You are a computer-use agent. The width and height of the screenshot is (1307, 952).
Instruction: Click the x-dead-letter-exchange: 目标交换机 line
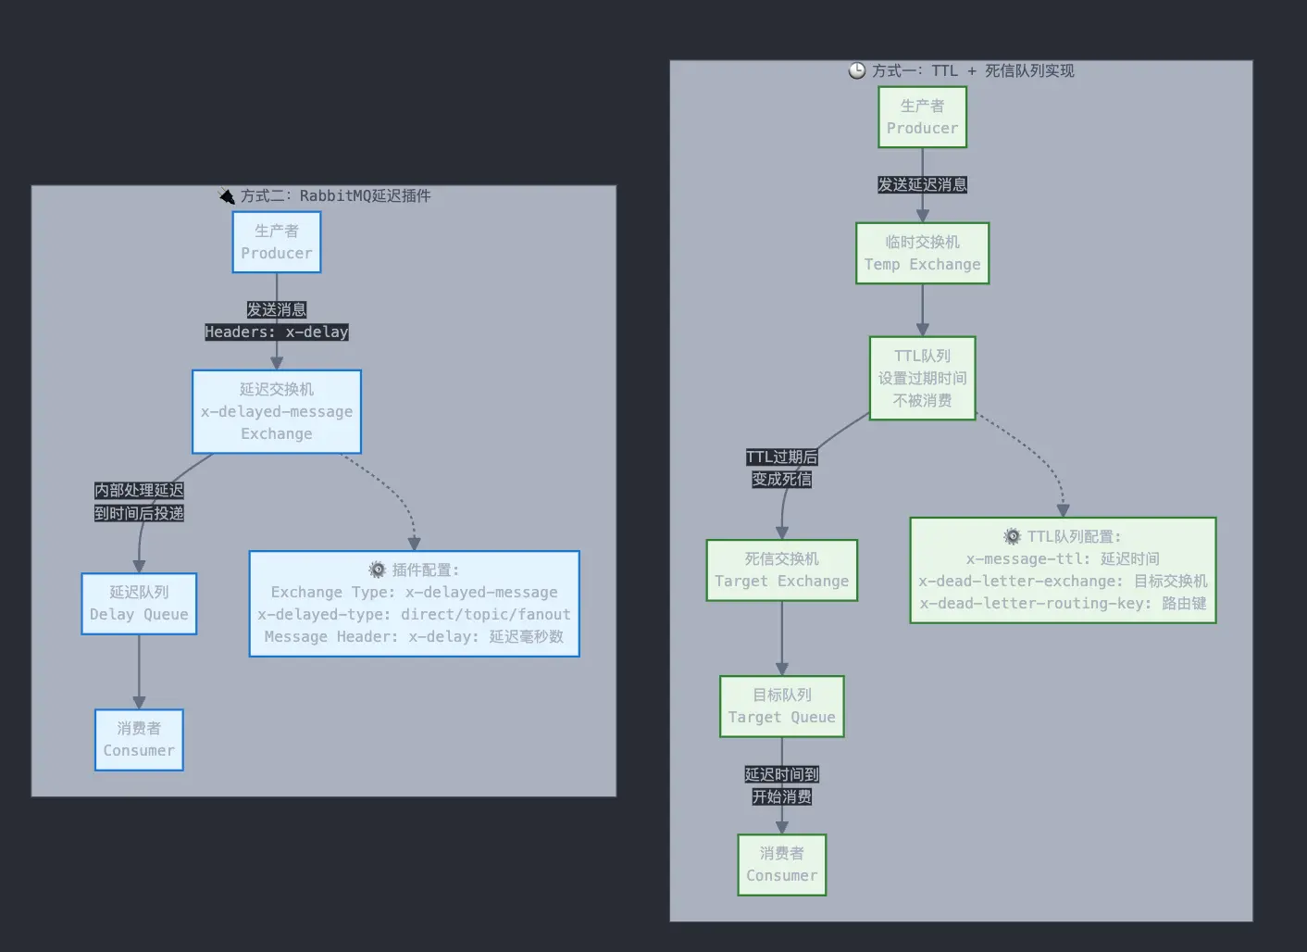(1063, 581)
